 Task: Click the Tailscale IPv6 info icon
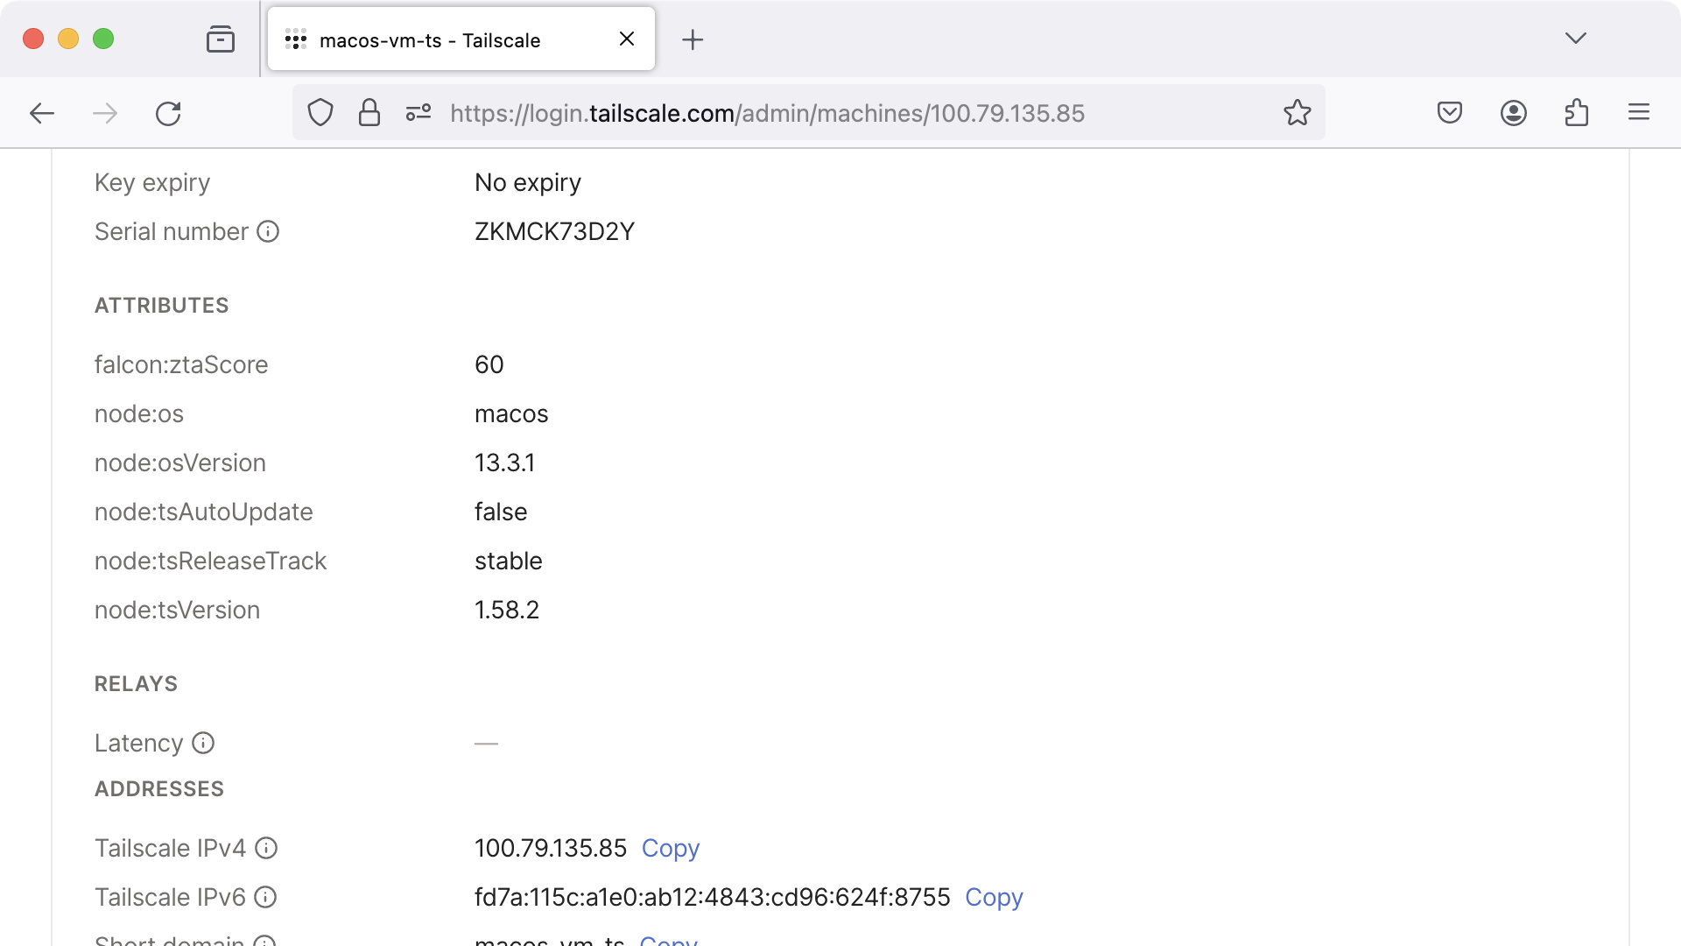[265, 897]
